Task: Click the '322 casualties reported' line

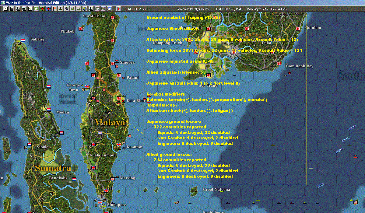Action: 180,127
